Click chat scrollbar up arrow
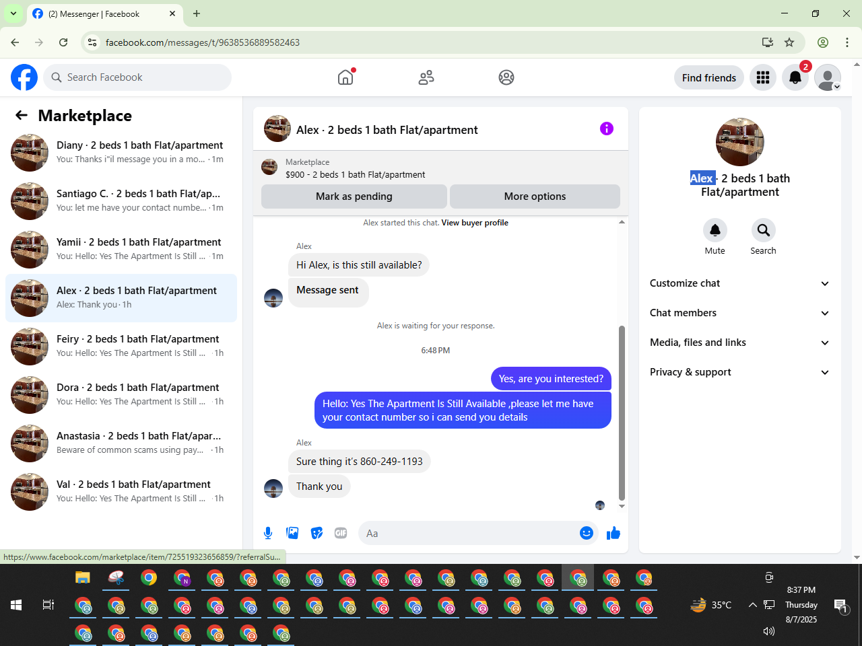Viewport: 862px width, 646px height. (622, 222)
